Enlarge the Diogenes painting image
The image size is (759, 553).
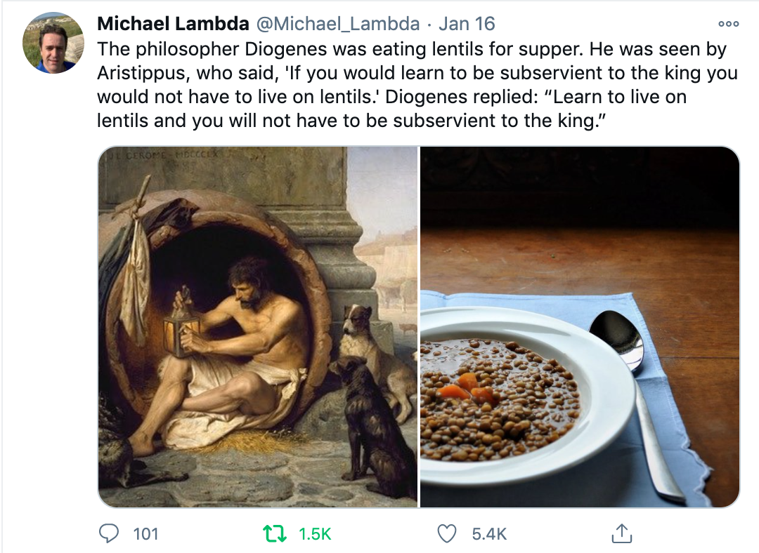[258, 326]
